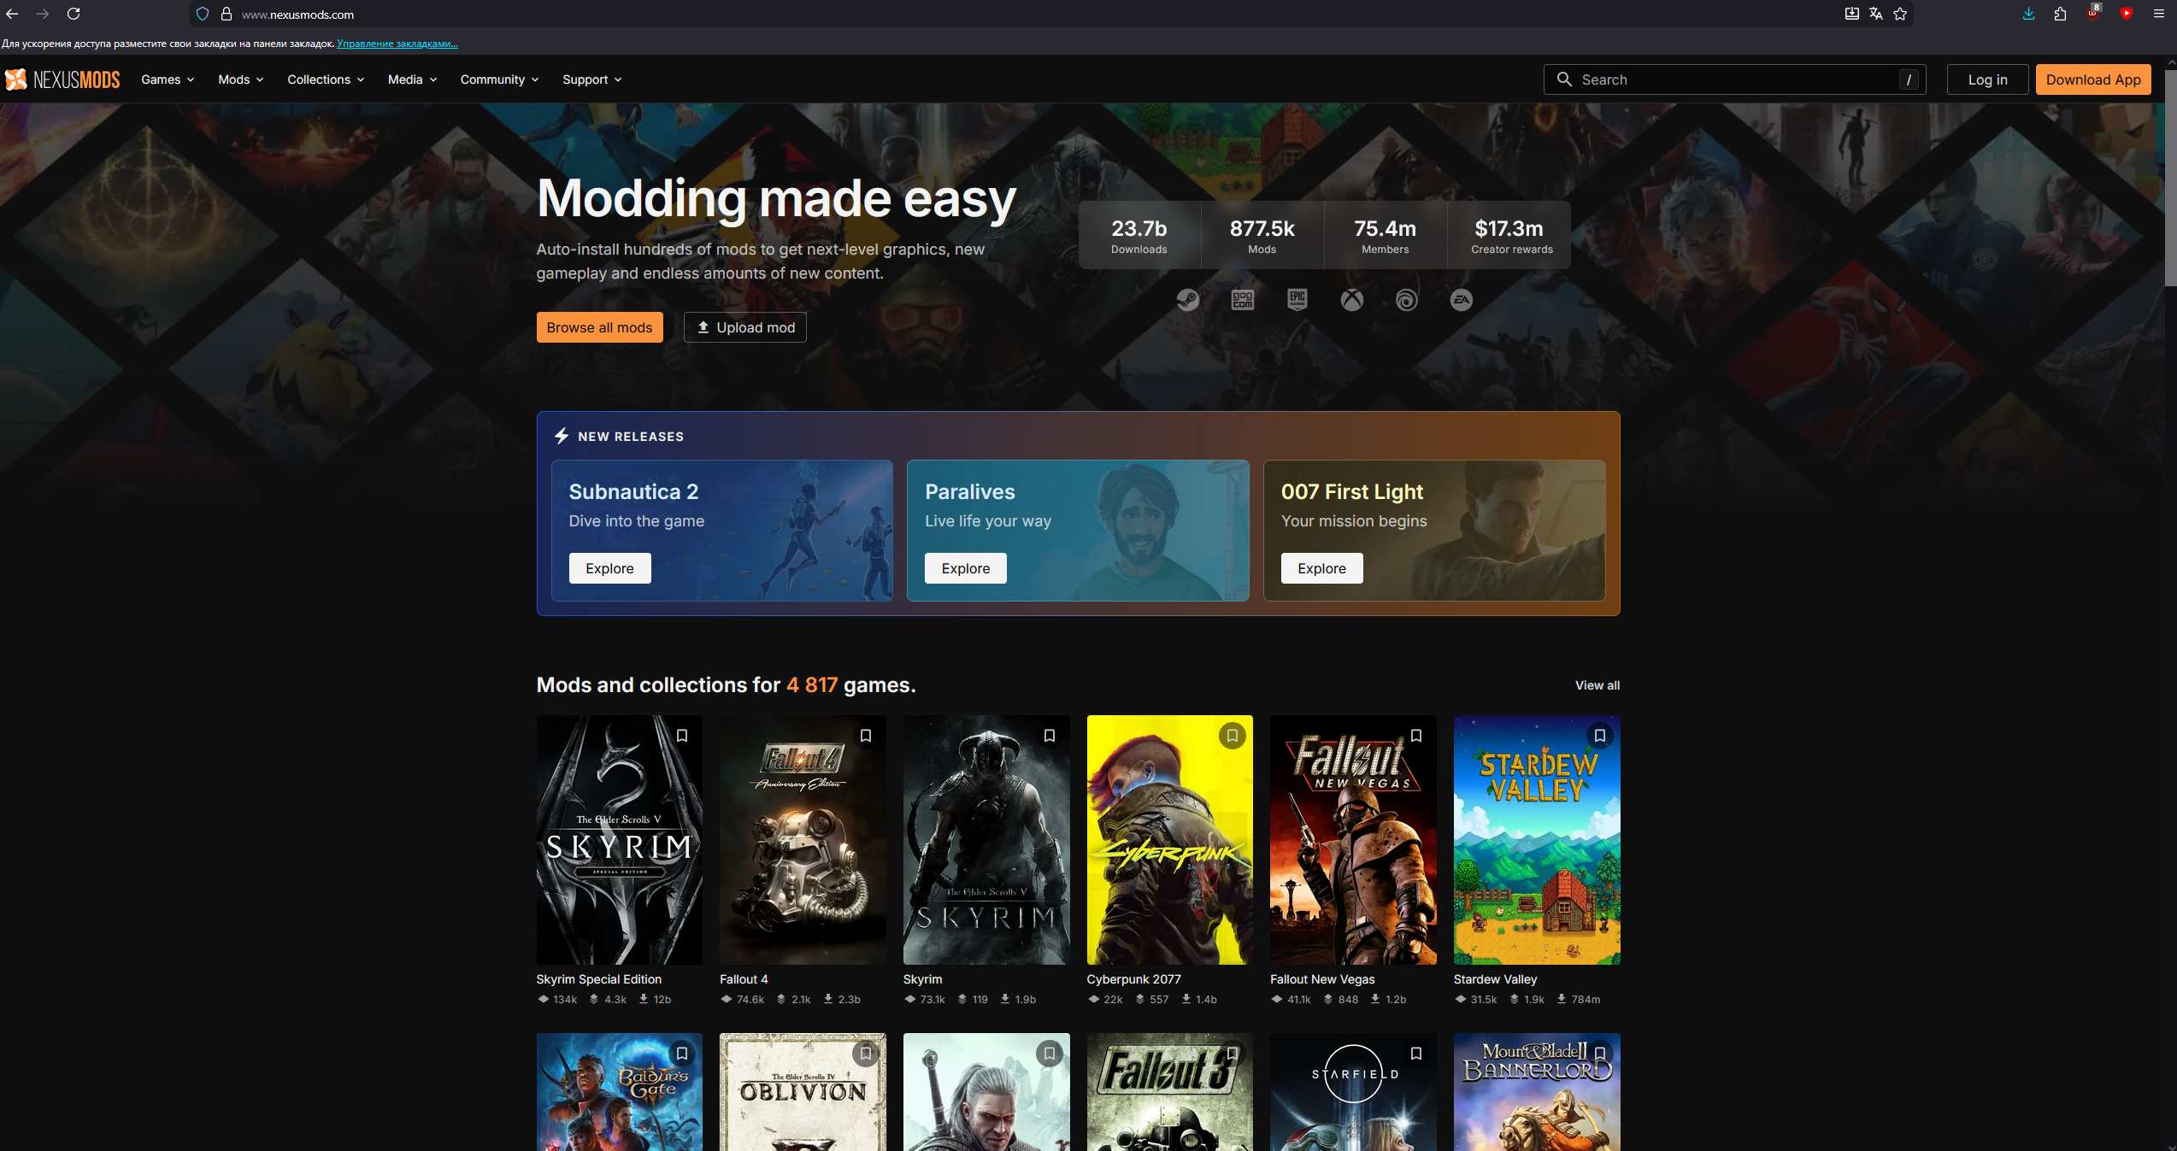Viewport: 2177px width, 1151px height.
Task: Explore the Paralives new release
Action: 966,568
